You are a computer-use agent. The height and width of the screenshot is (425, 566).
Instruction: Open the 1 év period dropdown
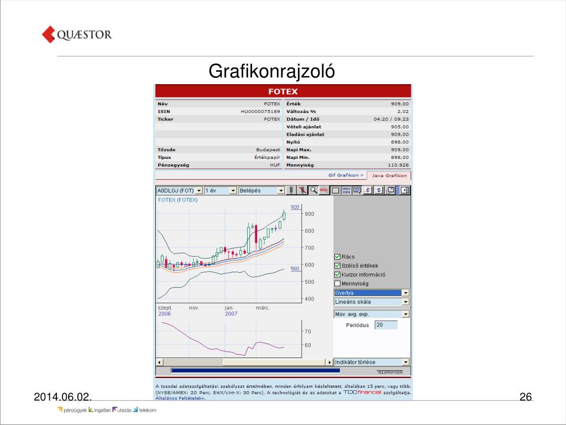click(220, 190)
